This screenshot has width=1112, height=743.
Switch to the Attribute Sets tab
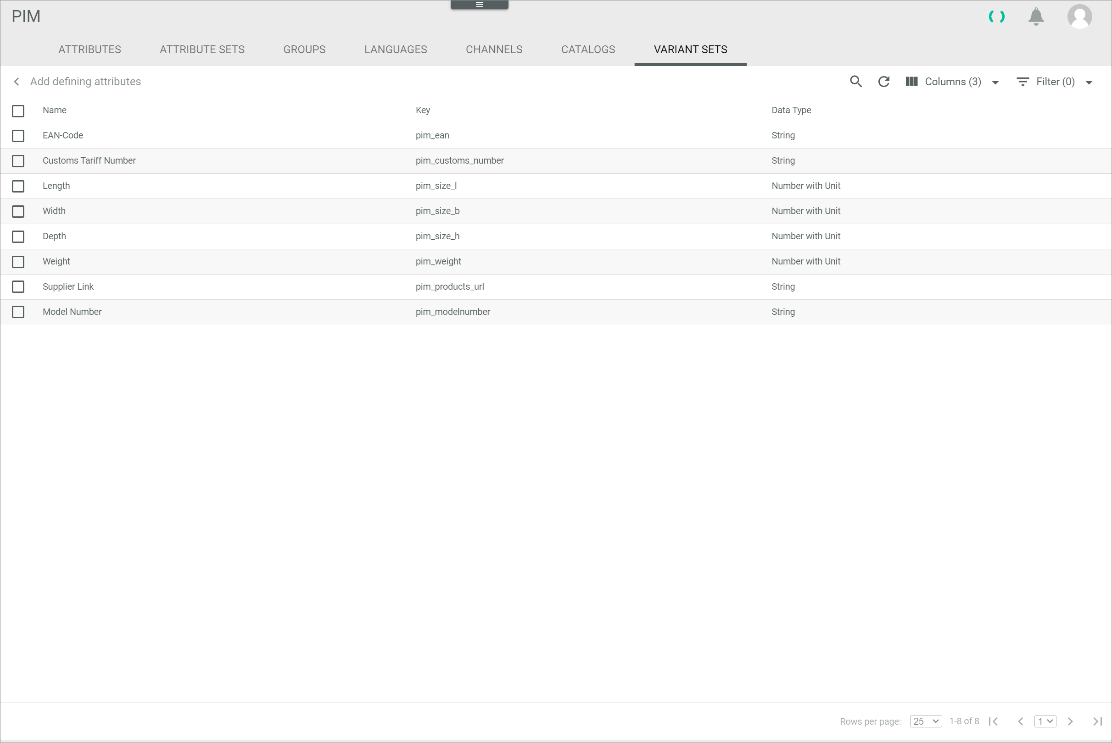click(202, 50)
